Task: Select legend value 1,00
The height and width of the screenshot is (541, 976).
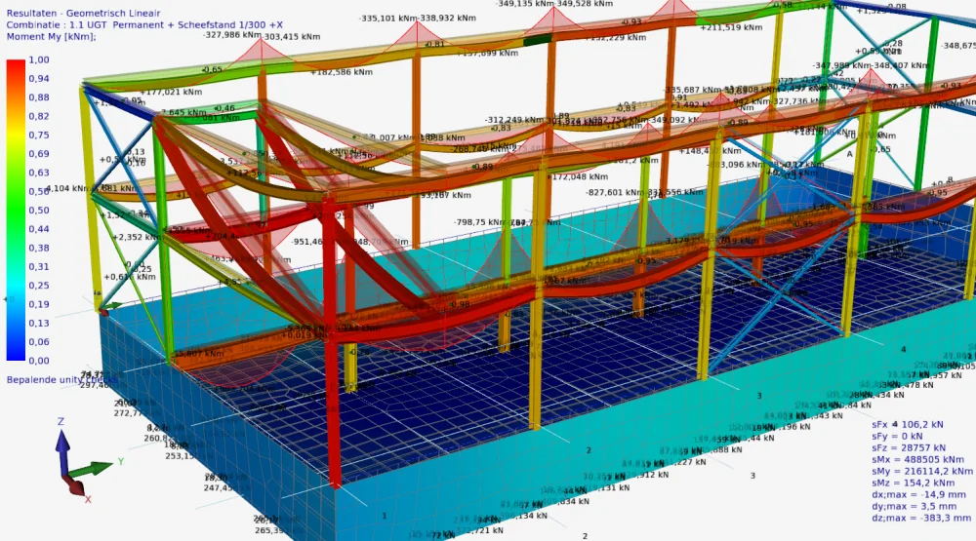Action: point(39,59)
